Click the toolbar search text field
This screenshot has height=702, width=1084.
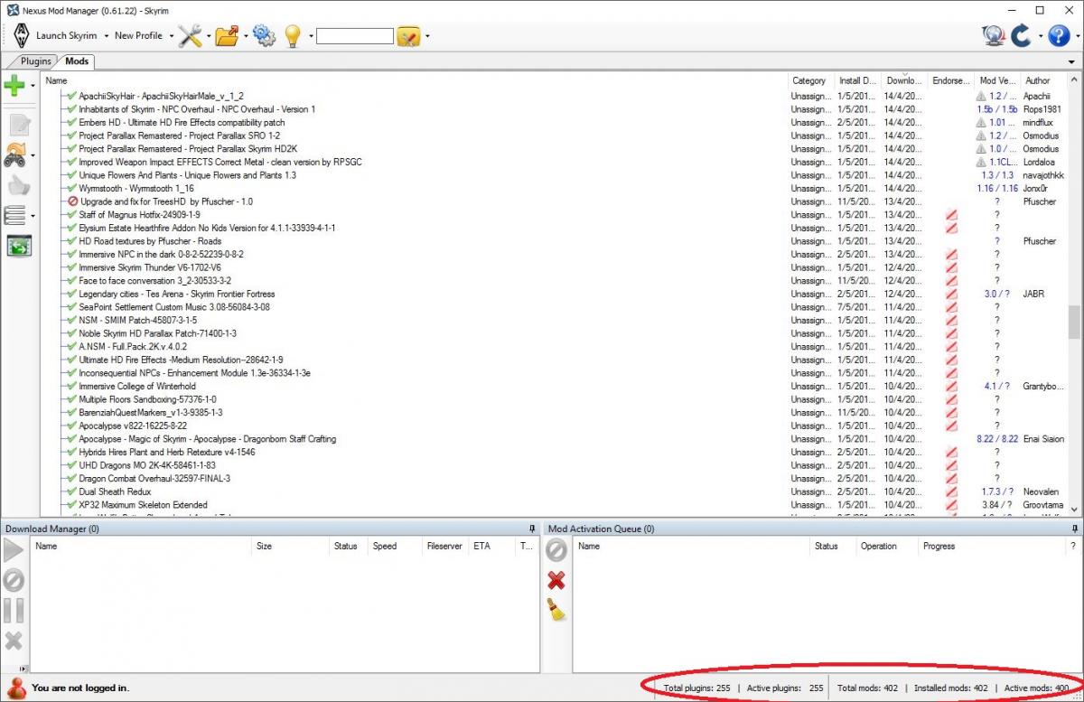click(355, 36)
